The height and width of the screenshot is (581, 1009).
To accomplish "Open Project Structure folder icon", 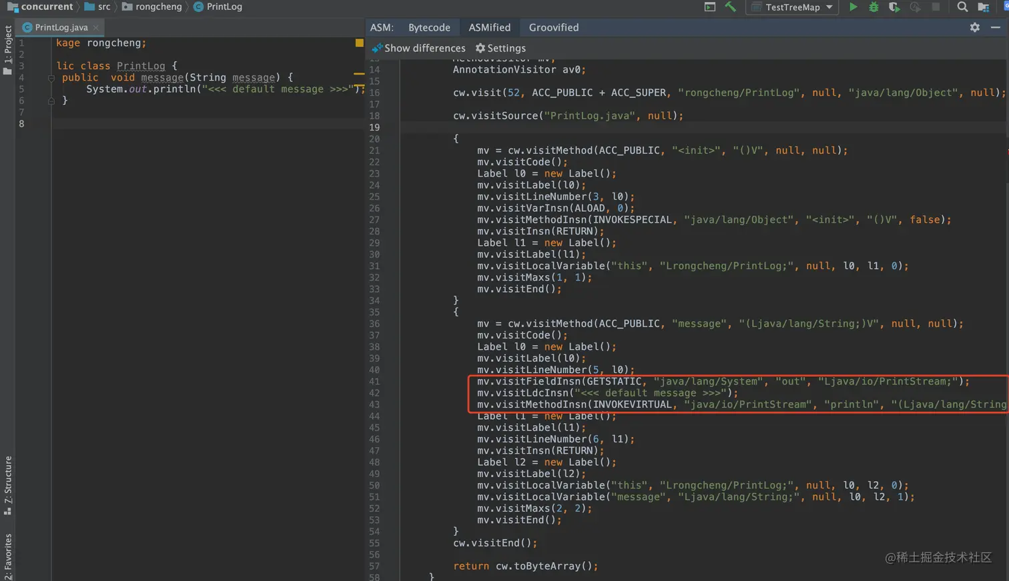I will [x=983, y=7].
